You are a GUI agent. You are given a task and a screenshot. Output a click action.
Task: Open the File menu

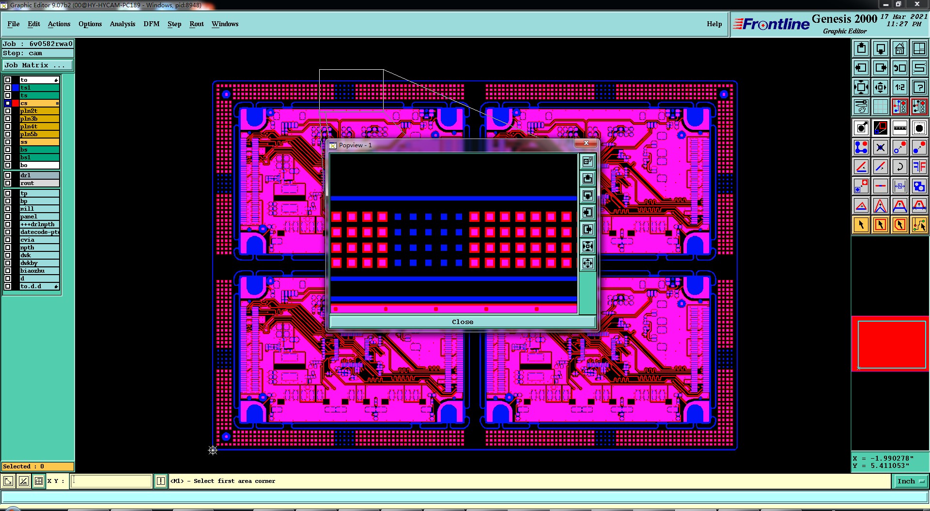14,24
